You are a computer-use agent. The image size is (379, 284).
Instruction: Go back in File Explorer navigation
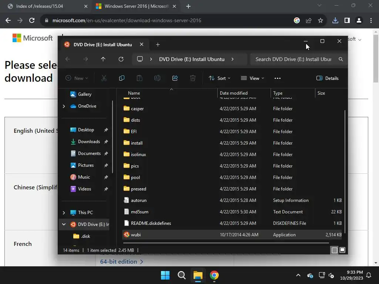[68, 59]
